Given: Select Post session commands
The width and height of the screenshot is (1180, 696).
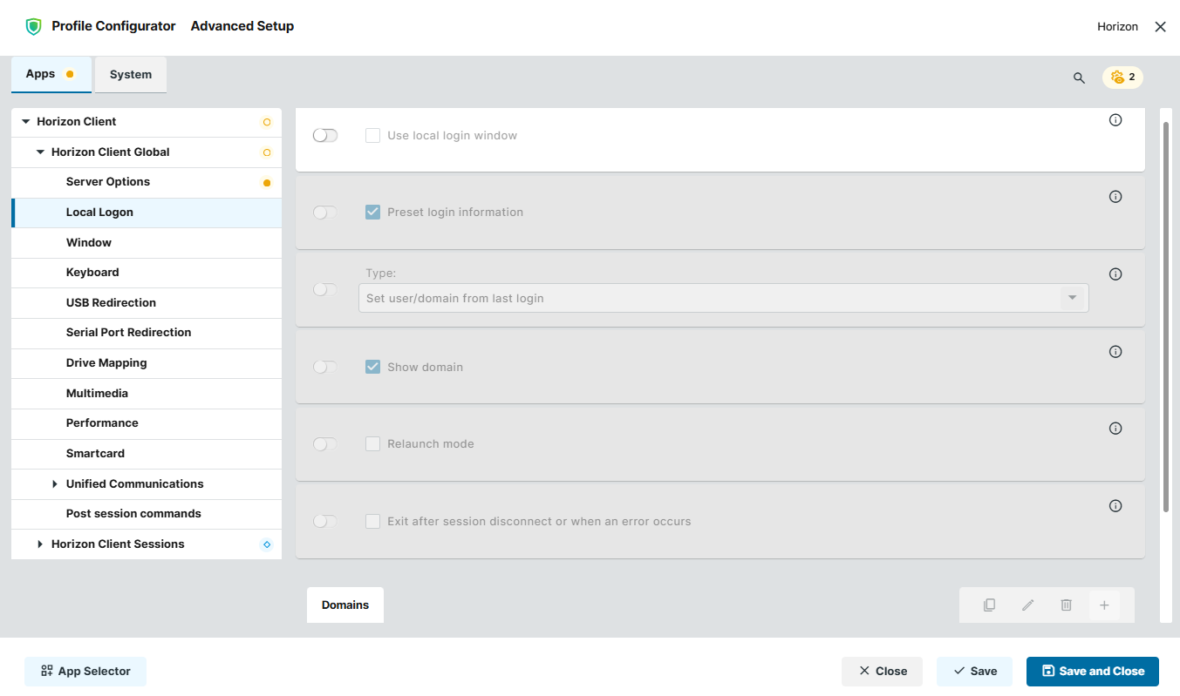Looking at the screenshot, I should (x=147, y=514).
